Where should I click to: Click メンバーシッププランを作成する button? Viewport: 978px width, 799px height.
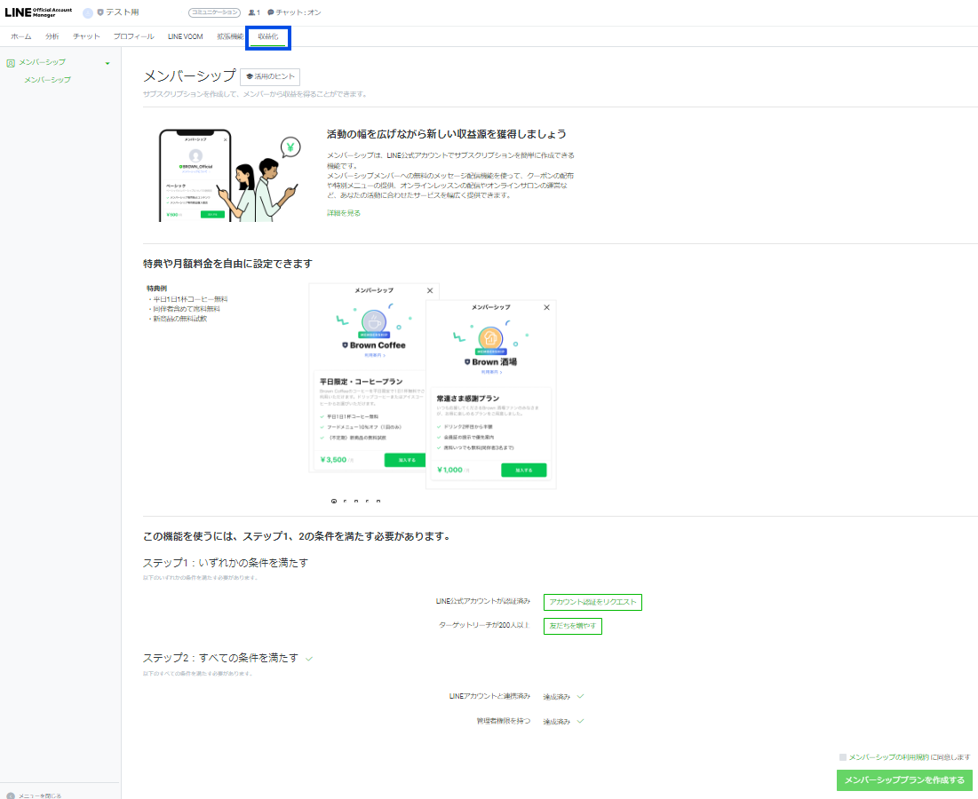[x=904, y=780]
